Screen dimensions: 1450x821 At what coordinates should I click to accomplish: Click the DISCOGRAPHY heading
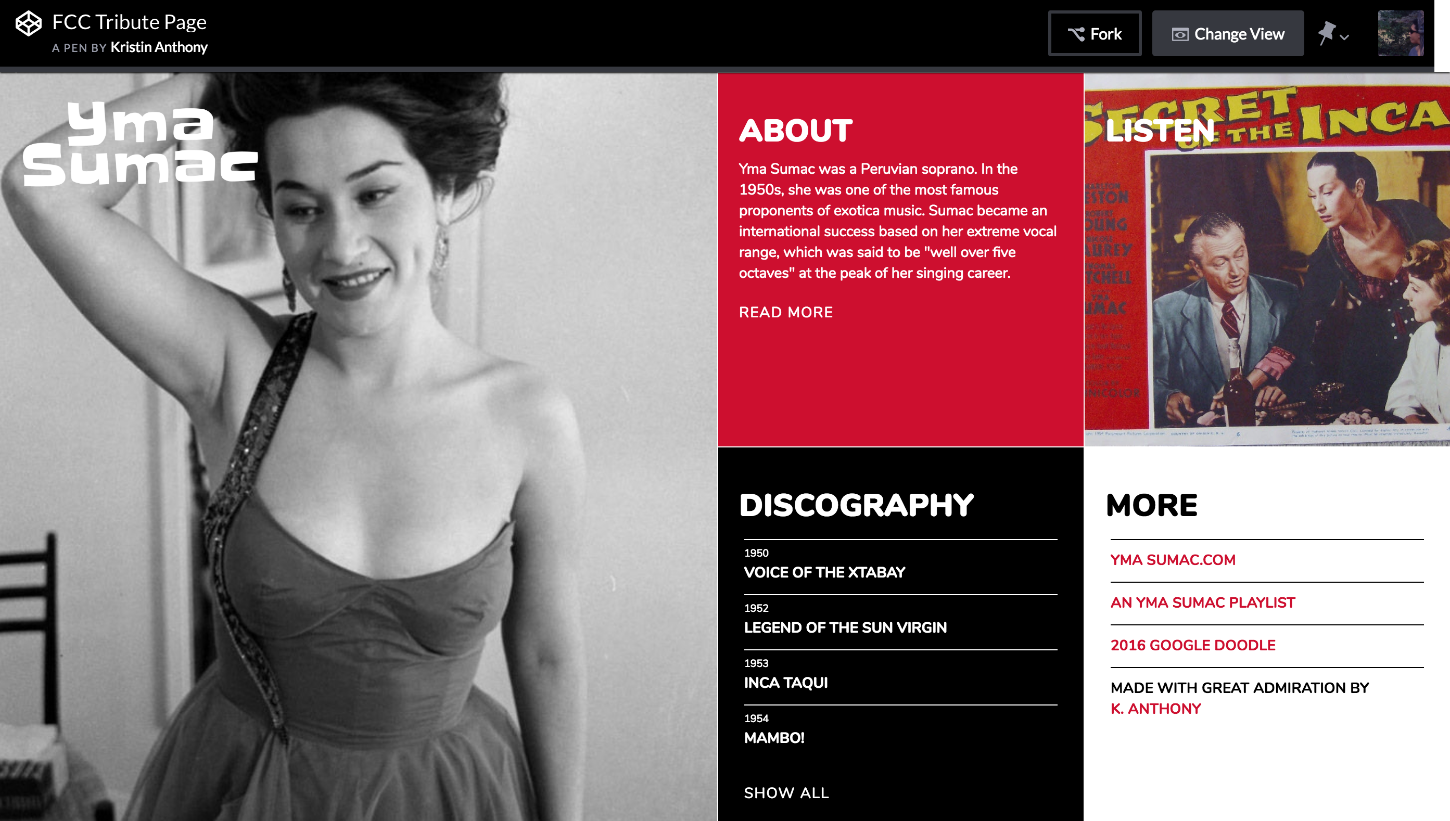pos(856,505)
